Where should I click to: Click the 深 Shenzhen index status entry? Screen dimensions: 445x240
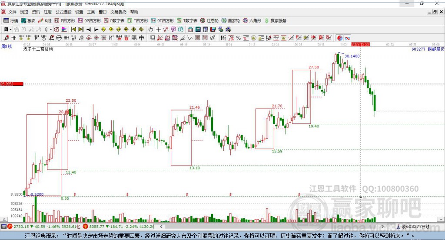[x=118, y=227]
